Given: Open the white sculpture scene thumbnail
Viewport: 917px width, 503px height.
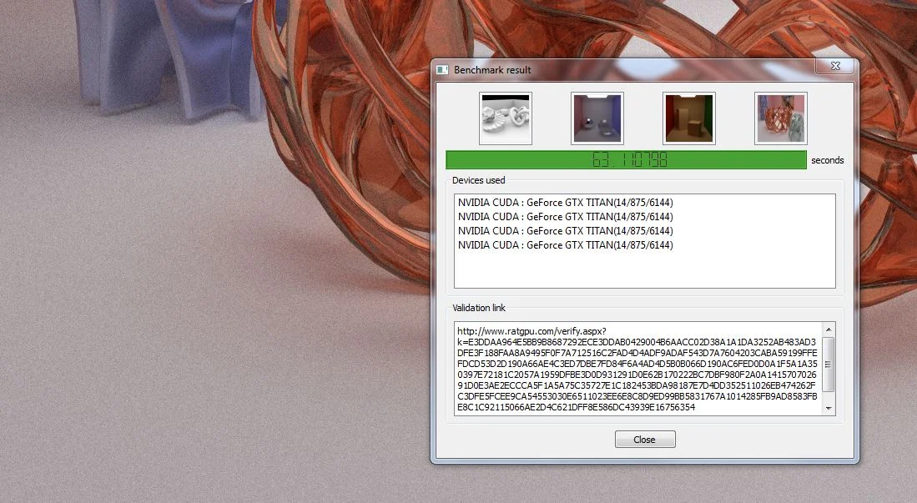Looking at the screenshot, I should pyautogui.click(x=506, y=118).
